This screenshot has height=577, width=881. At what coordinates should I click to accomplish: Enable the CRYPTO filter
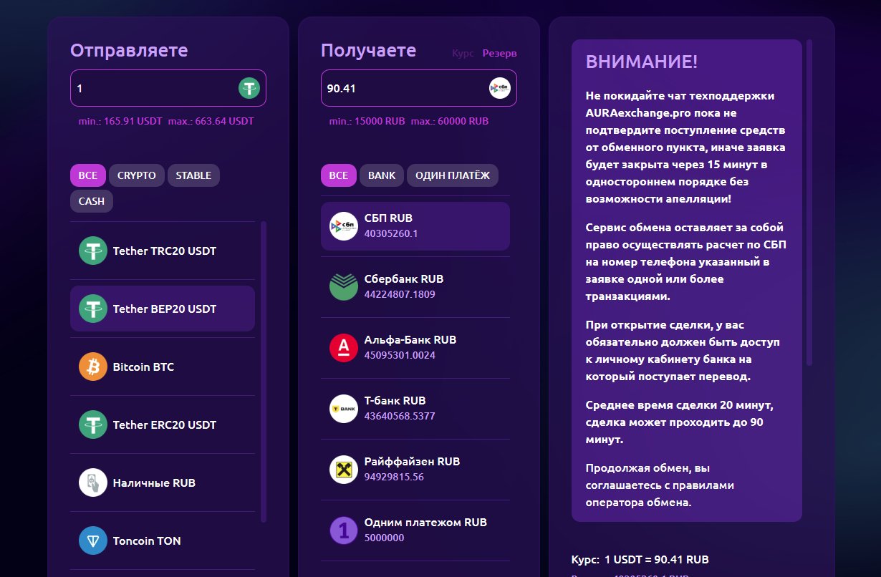[136, 175]
